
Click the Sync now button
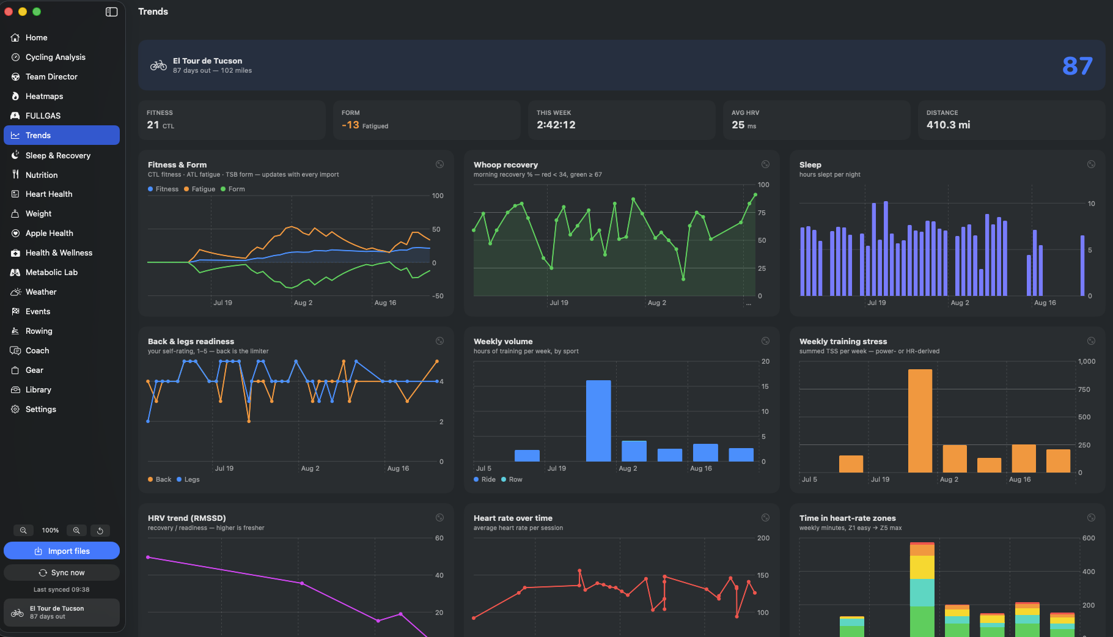click(62, 573)
